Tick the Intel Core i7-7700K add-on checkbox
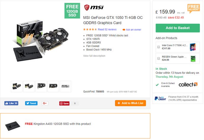This screenshot has height=140, width=204. pyautogui.click(x=158, y=47)
